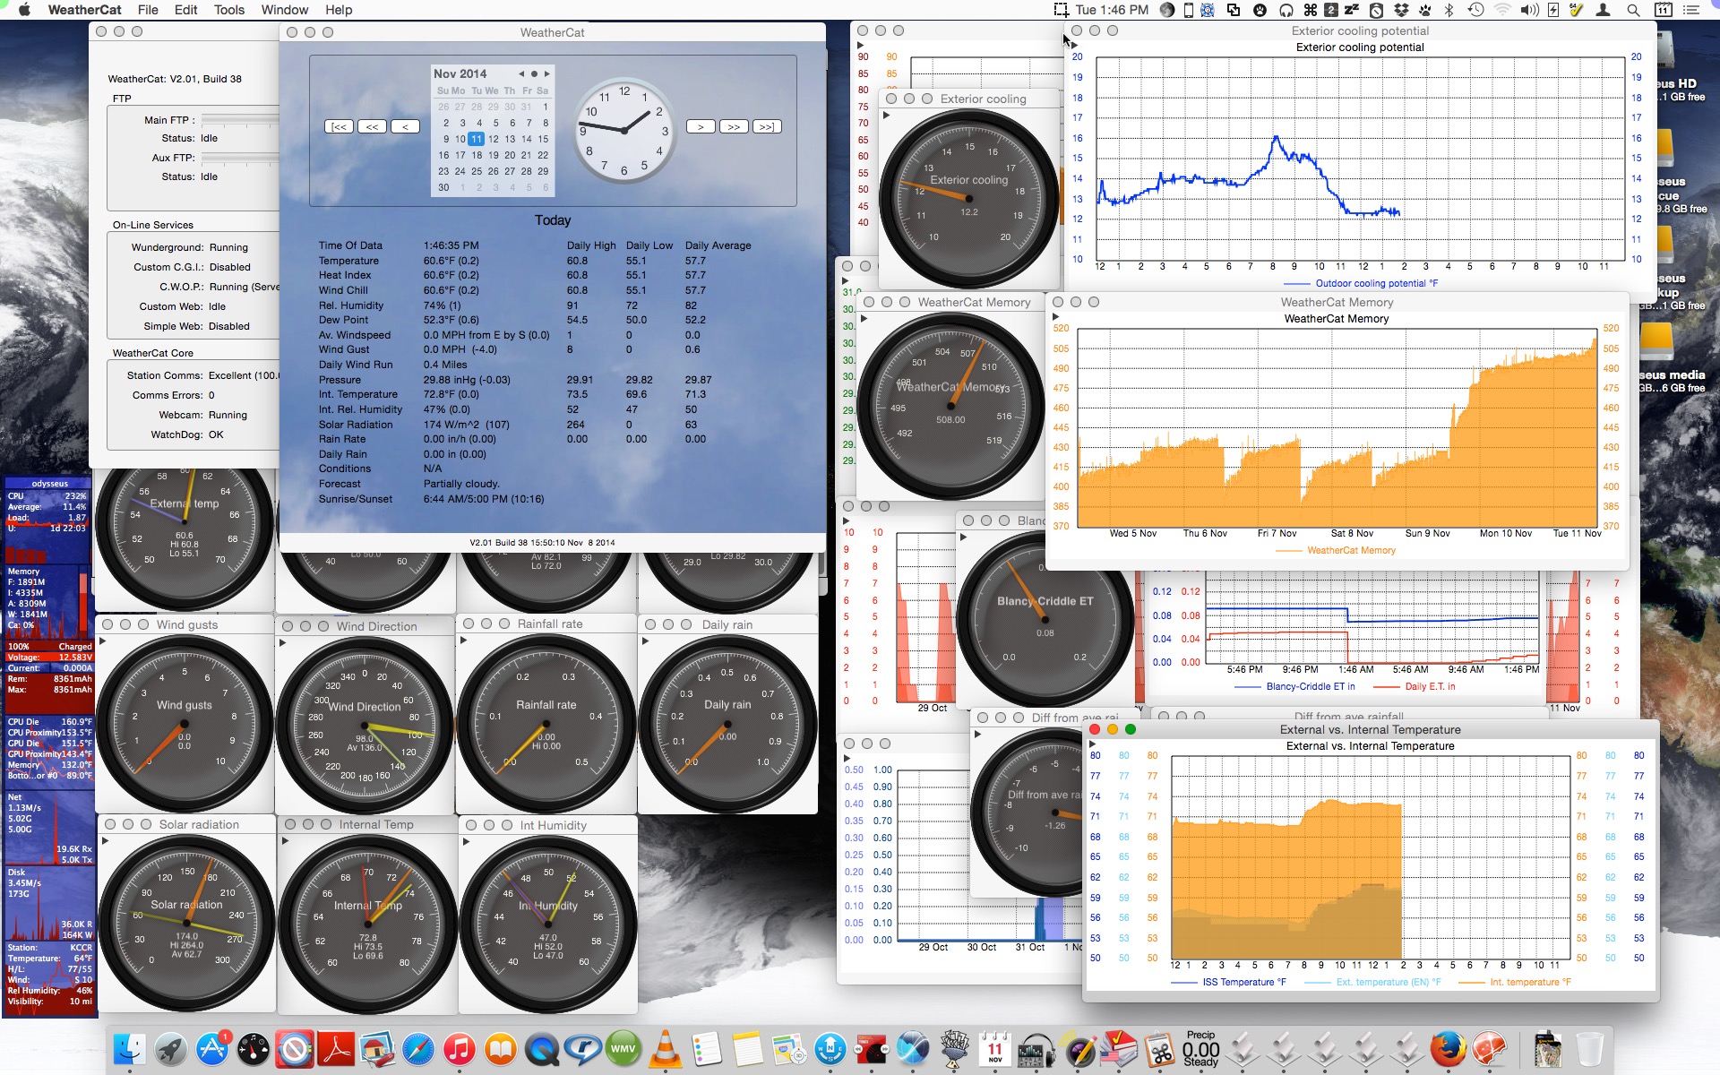1720x1075 pixels.
Task: Expand disclosure triangle in Int Humidity window
Action: tap(466, 842)
